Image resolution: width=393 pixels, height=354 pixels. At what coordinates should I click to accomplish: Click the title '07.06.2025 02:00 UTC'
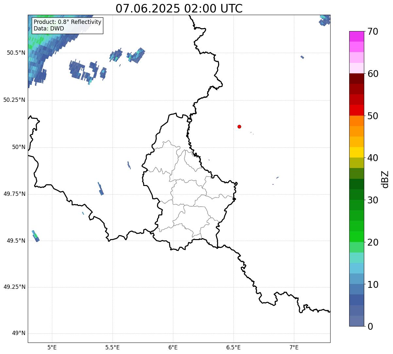coord(179,8)
